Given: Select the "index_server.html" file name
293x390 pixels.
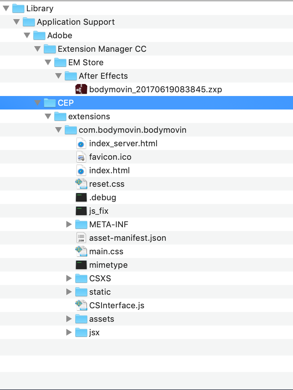Looking at the screenshot, I should coord(124,143).
